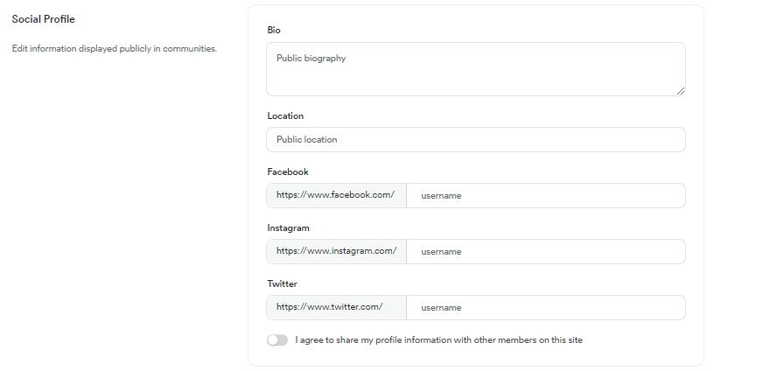Viewport: 763px width, 371px height.
Task: Click the Bio field label
Action: [274, 31]
